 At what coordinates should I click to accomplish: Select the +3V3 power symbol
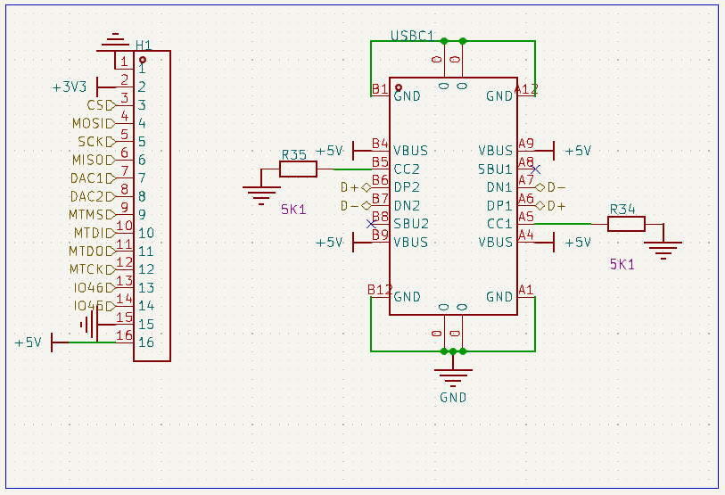pos(74,87)
